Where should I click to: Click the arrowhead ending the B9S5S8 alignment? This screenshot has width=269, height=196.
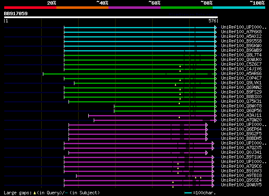216,41
